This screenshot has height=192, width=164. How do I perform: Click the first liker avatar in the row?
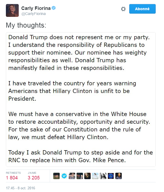[56, 176]
